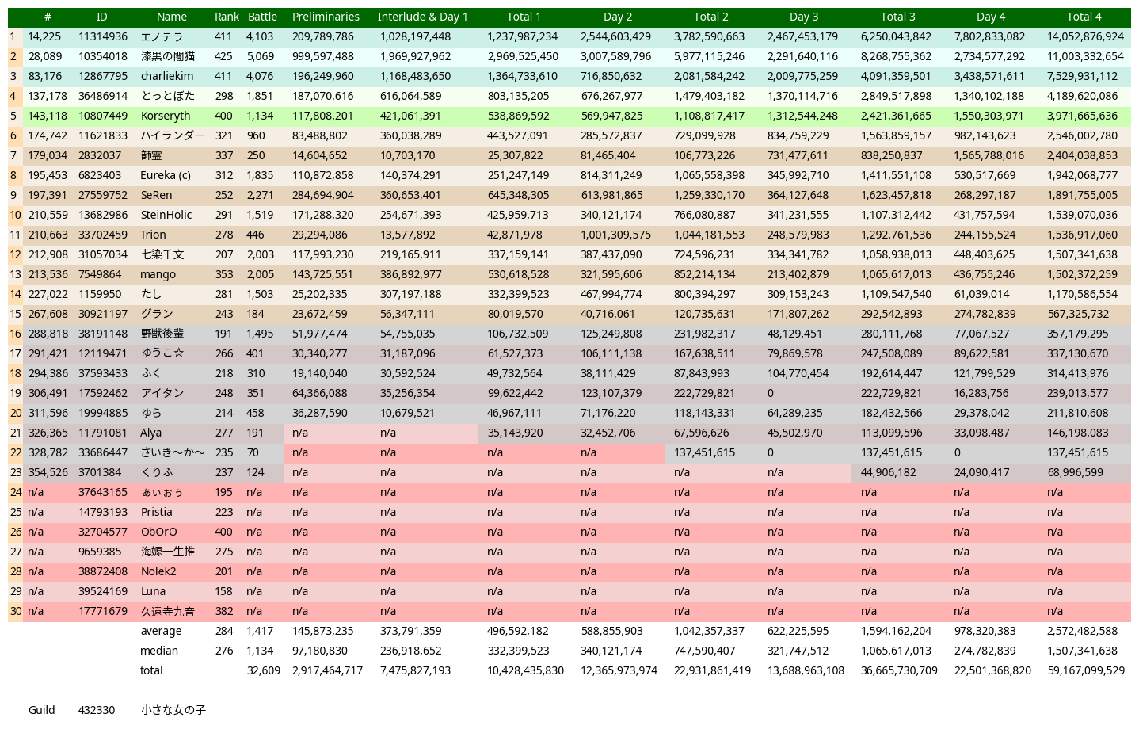The image size is (1139, 729).
Task: Click the average row label
Action: (x=161, y=631)
